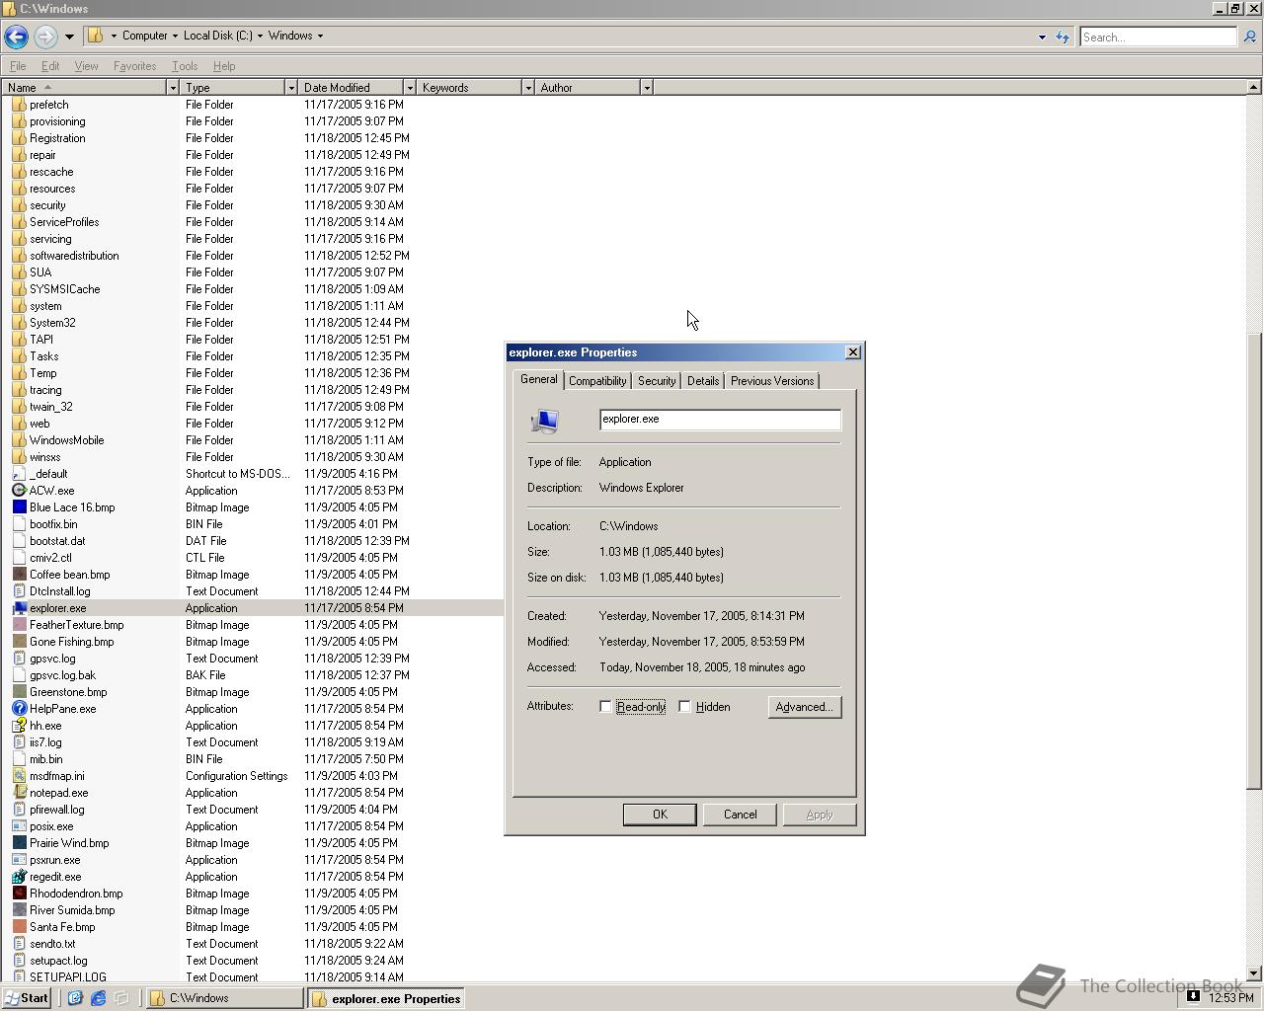The image size is (1264, 1011).
Task: Expand the Local Disk (C:) breadcrumb arrow
Action: click(260, 36)
